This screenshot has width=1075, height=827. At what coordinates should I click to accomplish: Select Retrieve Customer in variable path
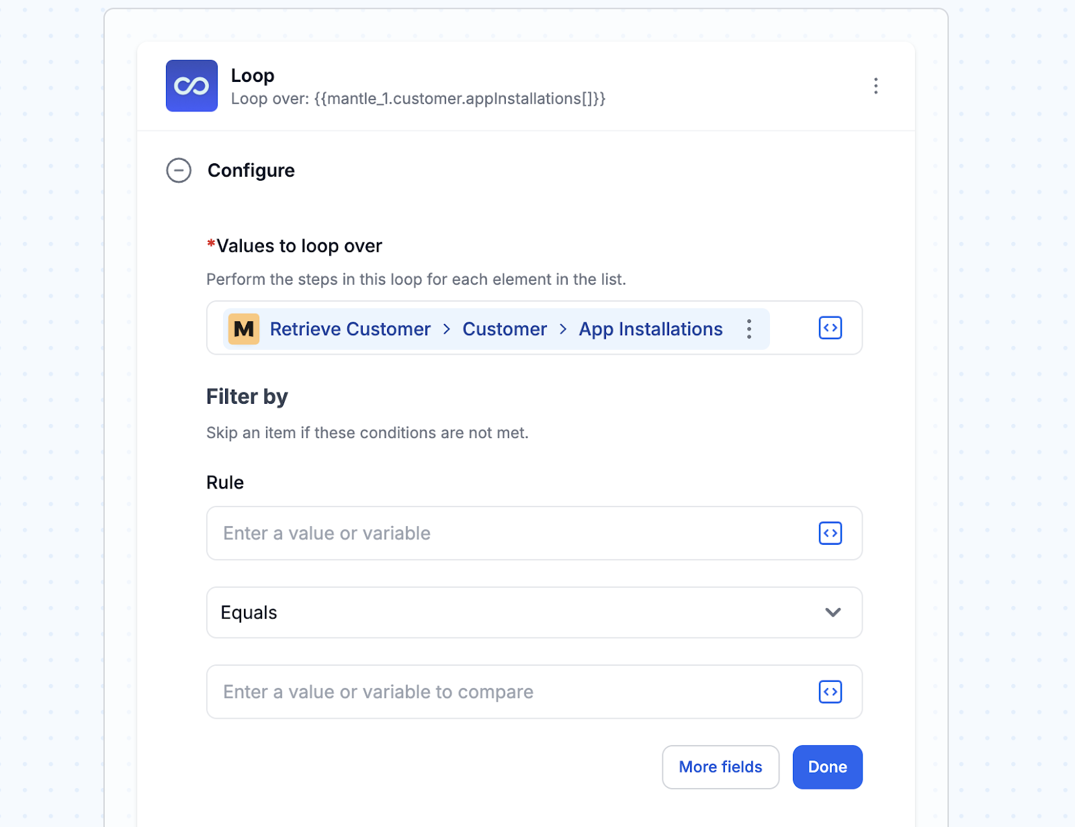350,329
